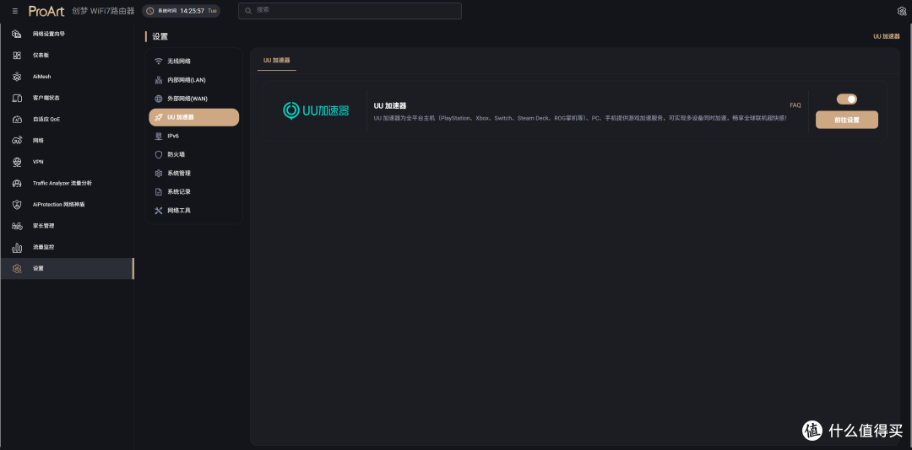912x450 pixels.
Task: Click the description text mentioning PlayStation, Xbox
Action: tap(580, 118)
